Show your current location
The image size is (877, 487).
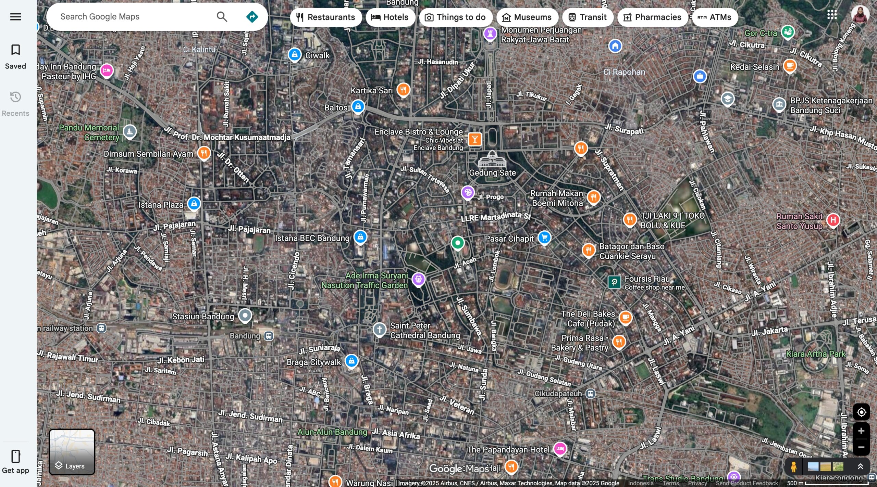tap(861, 412)
